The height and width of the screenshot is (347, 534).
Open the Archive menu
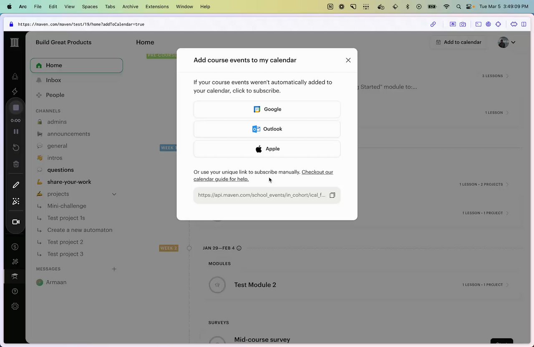[130, 7]
